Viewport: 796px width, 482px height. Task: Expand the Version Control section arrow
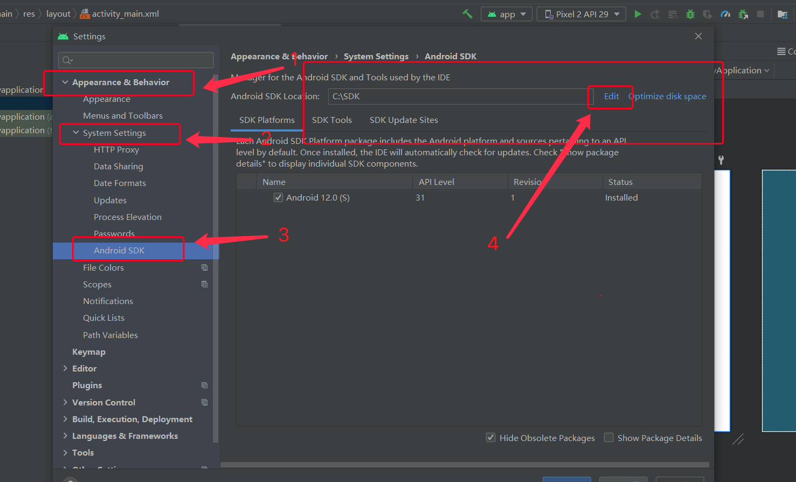[x=65, y=402]
